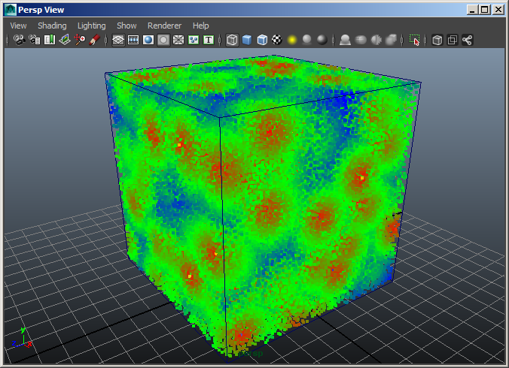
Task: Toggle Wireframe display mode
Action: click(232, 40)
